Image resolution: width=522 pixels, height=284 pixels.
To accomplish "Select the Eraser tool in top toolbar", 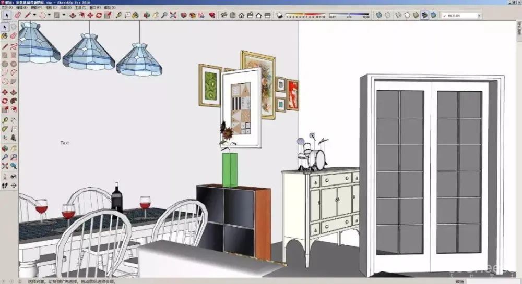I will [17, 15].
